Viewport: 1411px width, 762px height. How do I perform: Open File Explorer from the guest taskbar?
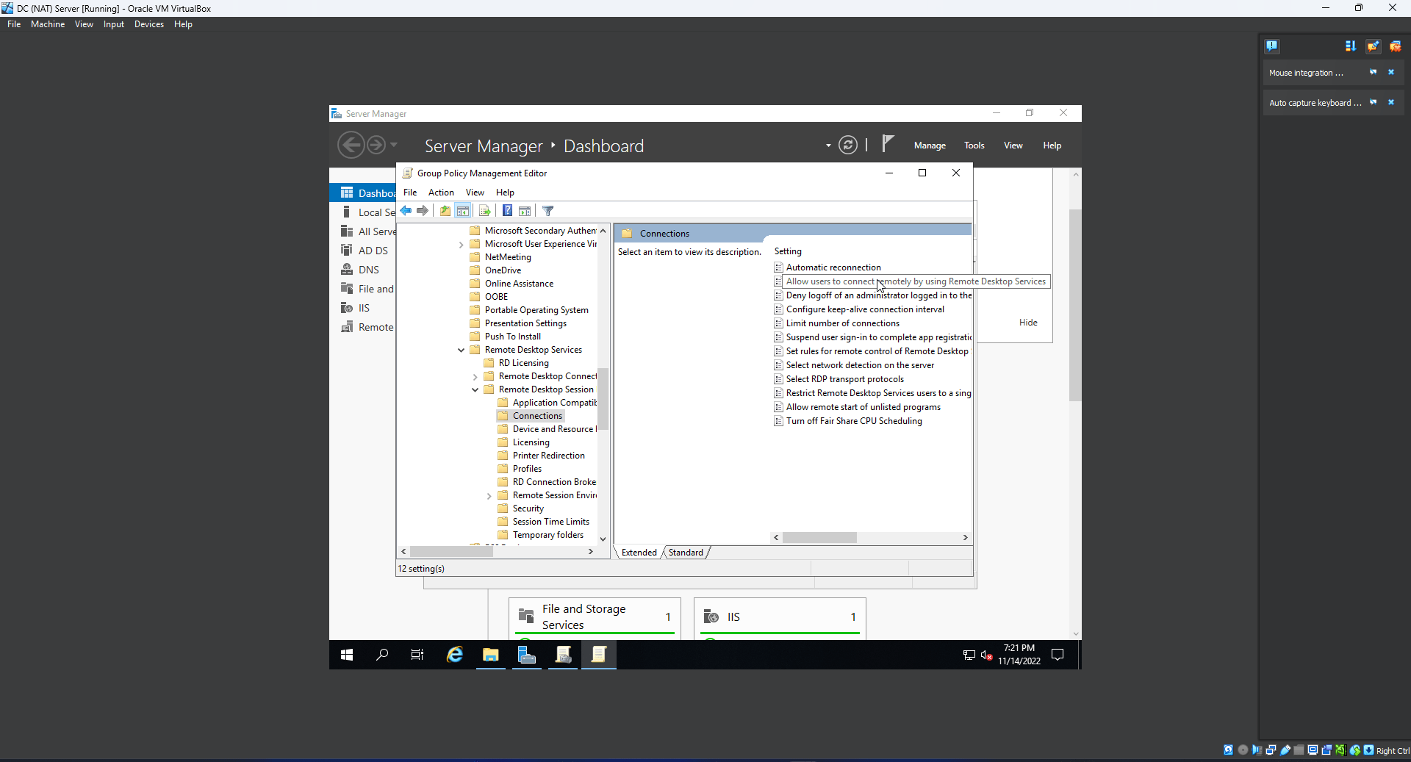pyautogui.click(x=491, y=655)
